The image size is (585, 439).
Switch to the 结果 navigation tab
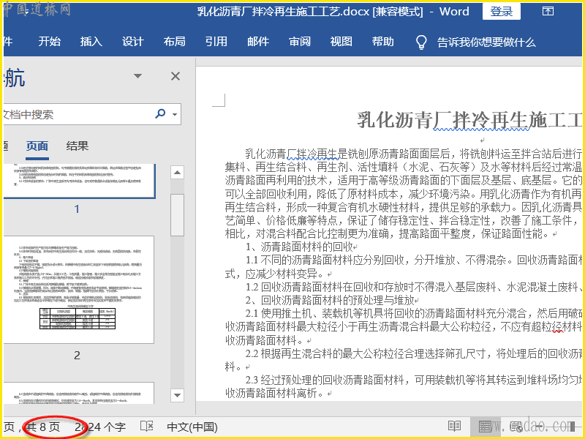coord(78,146)
